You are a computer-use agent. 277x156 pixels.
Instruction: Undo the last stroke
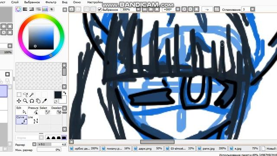71,9
